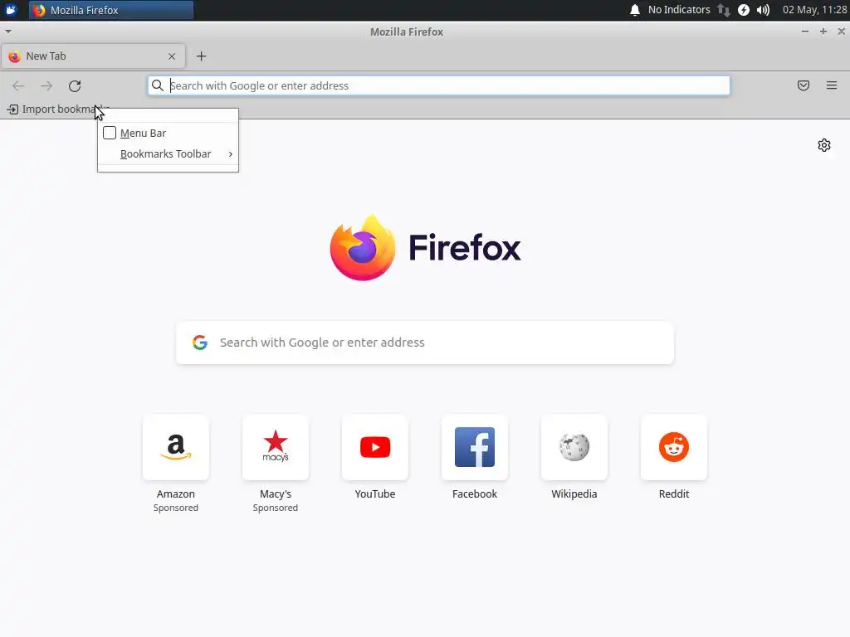Toggle the Menu Bar checkbox
The image size is (850, 637).
point(110,133)
